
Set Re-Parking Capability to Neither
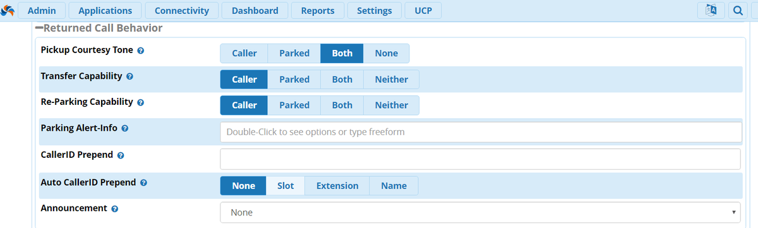click(391, 105)
